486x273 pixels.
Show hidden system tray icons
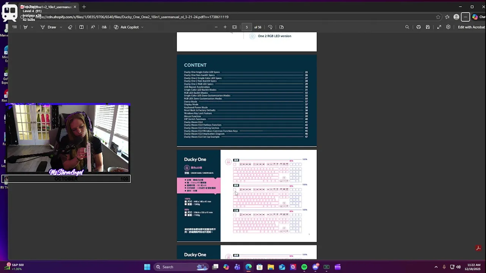click(436, 267)
